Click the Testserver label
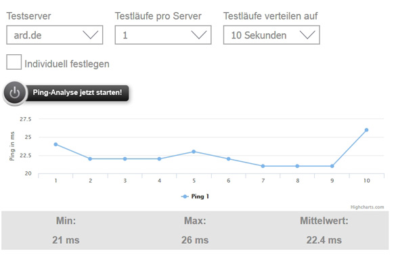The height and width of the screenshot is (258, 398). pyautogui.click(x=28, y=16)
